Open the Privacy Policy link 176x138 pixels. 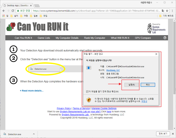[64, 108]
